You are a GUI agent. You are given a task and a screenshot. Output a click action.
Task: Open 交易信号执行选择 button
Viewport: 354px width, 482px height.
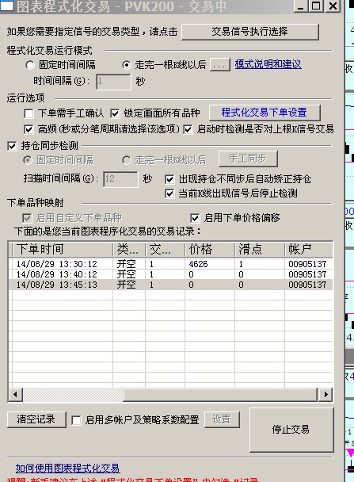[250, 32]
